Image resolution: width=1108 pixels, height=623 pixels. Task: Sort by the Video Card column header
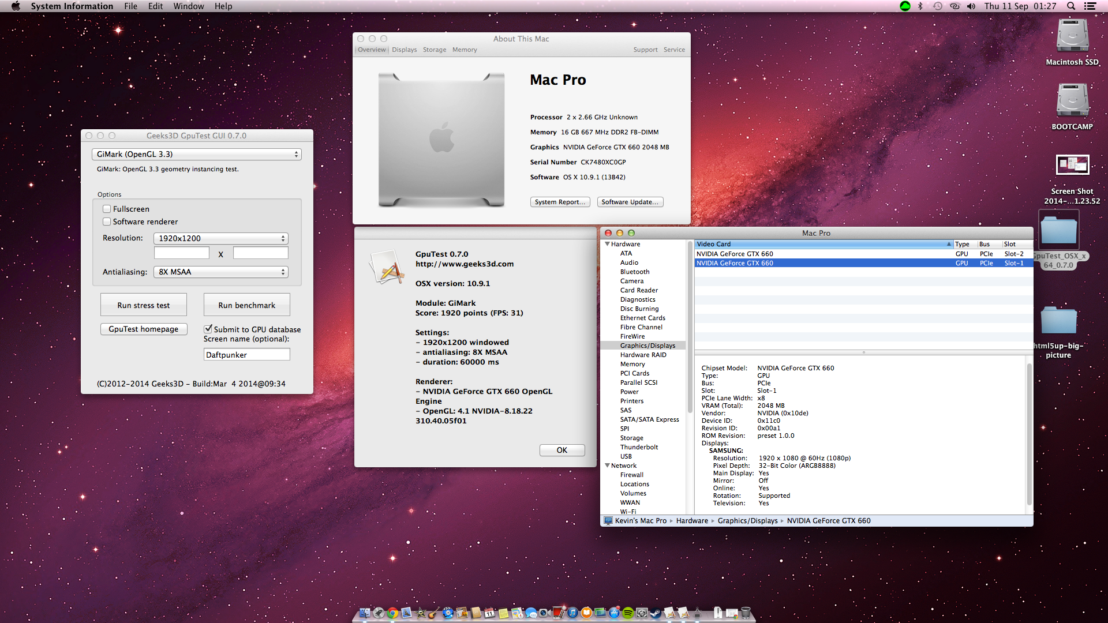823,244
